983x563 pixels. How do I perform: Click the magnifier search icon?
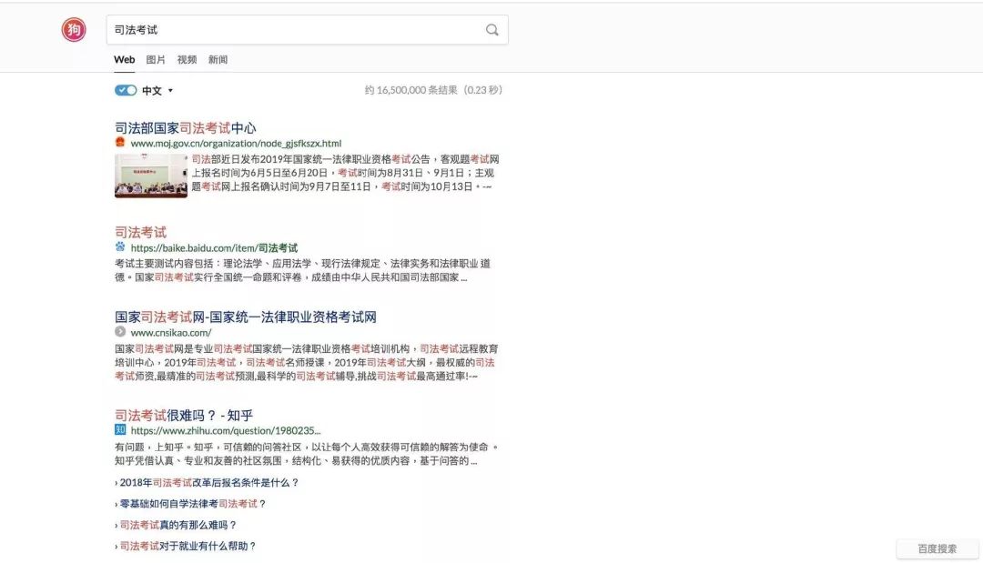[x=492, y=29]
